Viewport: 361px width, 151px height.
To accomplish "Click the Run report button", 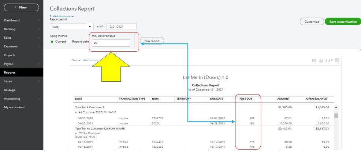I will [152, 41].
